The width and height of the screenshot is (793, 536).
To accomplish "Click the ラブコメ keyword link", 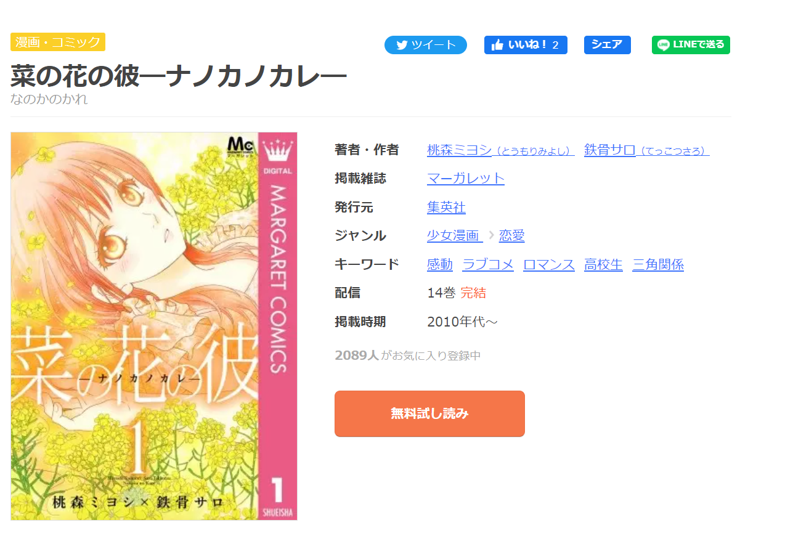I will tap(488, 264).
